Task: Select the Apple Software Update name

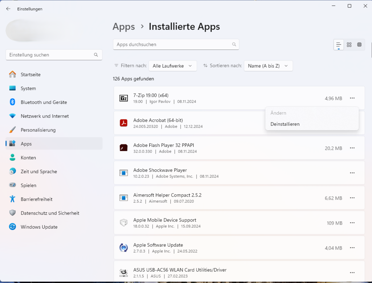Action: (158, 245)
